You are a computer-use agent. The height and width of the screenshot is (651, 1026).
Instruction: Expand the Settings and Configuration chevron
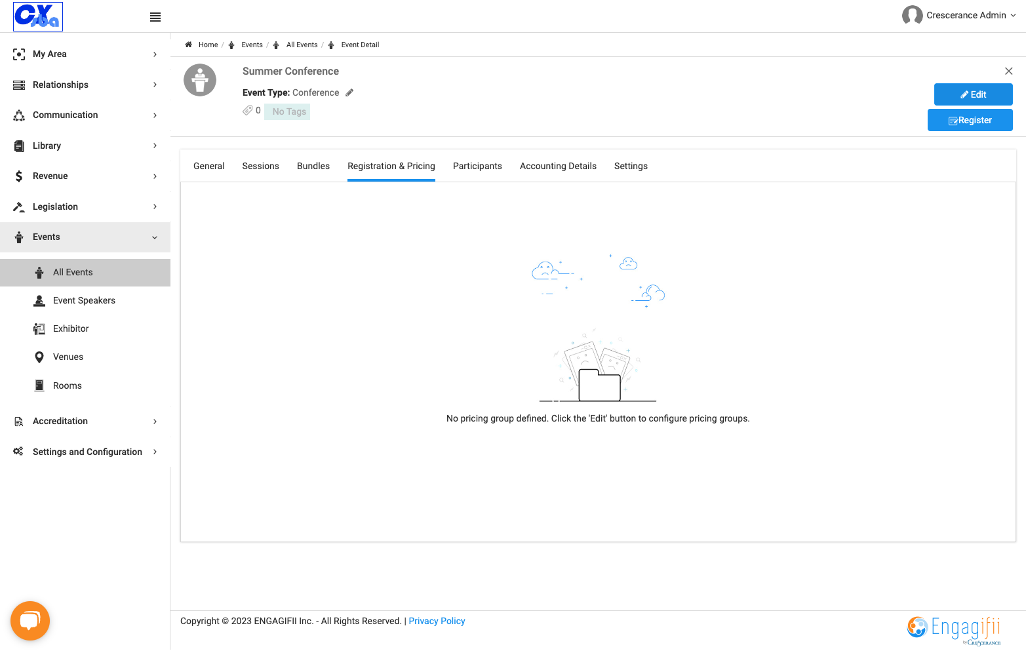click(155, 452)
